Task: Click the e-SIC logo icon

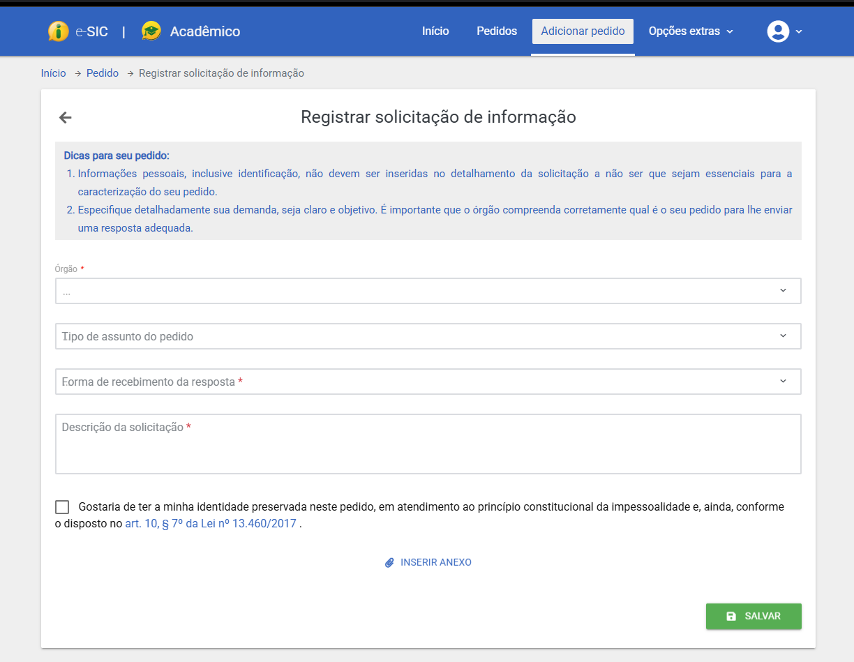Action: 58,31
